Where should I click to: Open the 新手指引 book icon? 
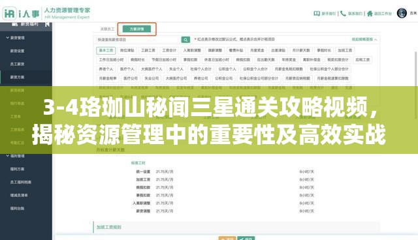(x=316, y=13)
